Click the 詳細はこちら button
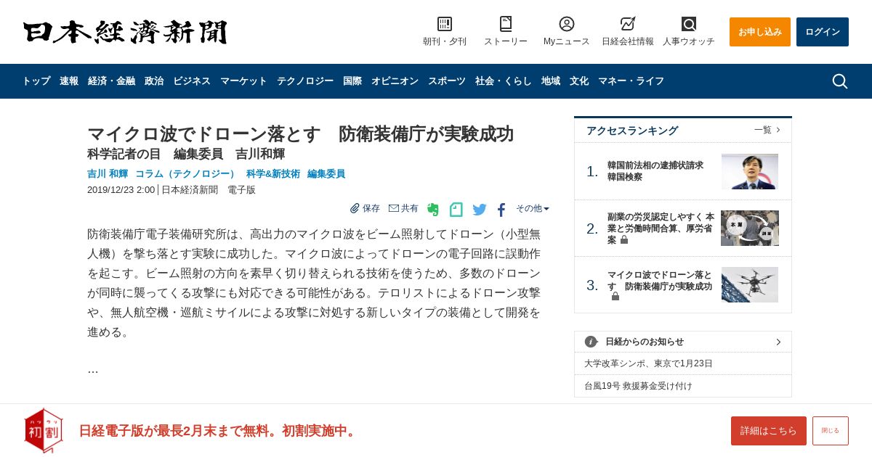The width and height of the screenshot is (872, 457). click(x=769, y=431)
